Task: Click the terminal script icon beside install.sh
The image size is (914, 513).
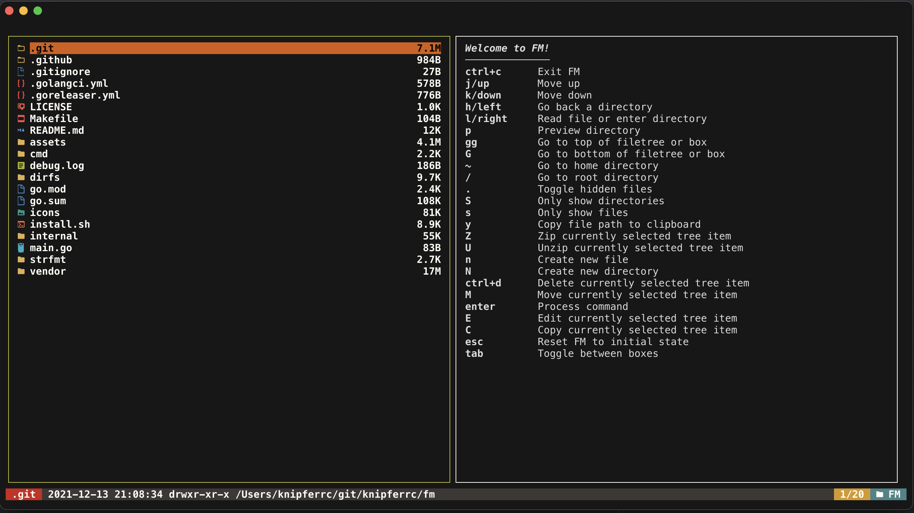Action: click(x=21, y=224)
